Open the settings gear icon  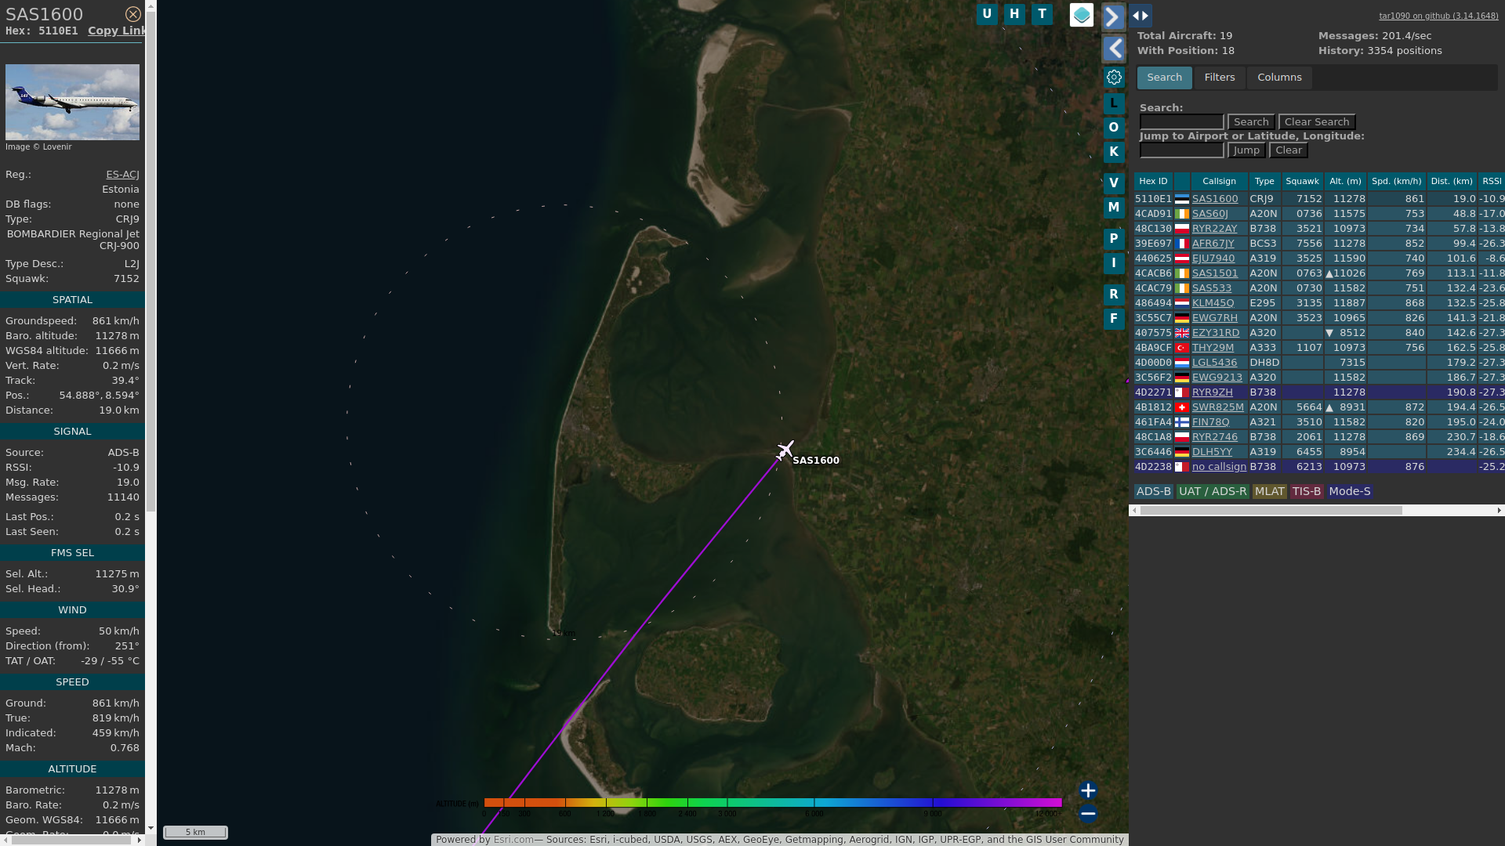point(1114,78)
